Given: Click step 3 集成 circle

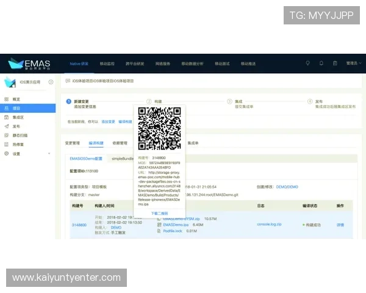Looking at the screenshot, I should (230, 101).
